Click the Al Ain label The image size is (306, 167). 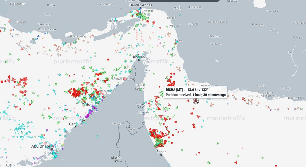tap(116, 158)
